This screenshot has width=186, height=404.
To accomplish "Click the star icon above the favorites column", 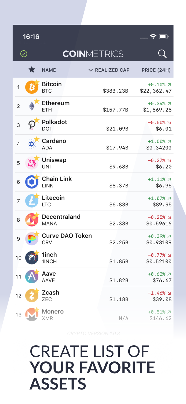I will tap(32, 69).
